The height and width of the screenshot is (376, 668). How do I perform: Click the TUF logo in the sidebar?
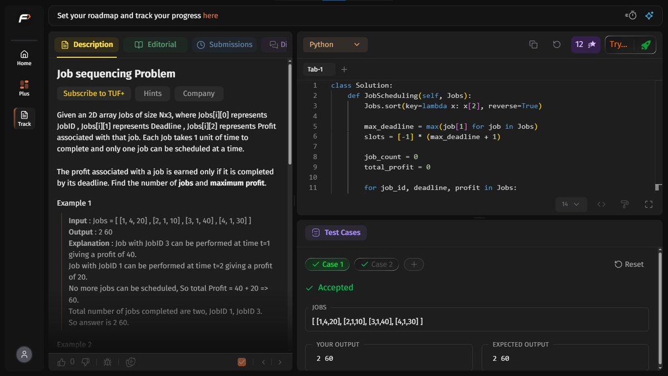[24, 18]
